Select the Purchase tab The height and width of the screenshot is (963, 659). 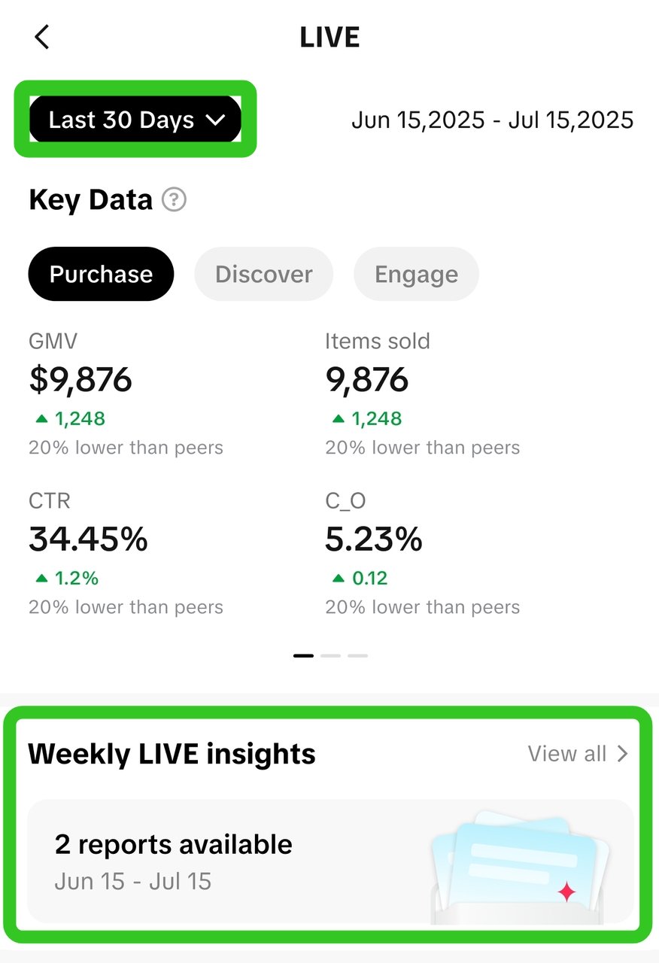[x=101, y=275]
